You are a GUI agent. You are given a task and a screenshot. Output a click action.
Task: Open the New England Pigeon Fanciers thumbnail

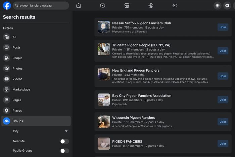coord(104,74)
